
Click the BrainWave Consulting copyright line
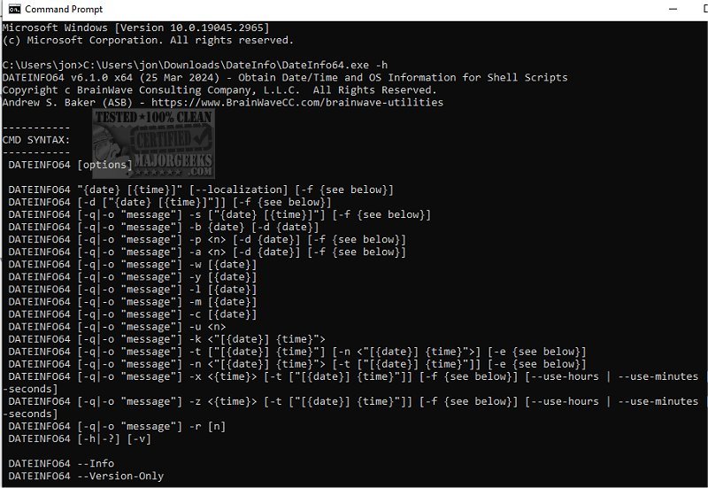[219, 90]
